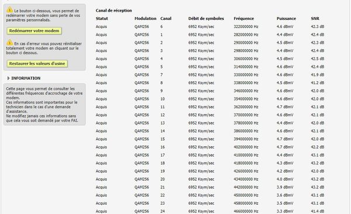Click QAM256 modulation in channel 10 row

coord(142,99)
